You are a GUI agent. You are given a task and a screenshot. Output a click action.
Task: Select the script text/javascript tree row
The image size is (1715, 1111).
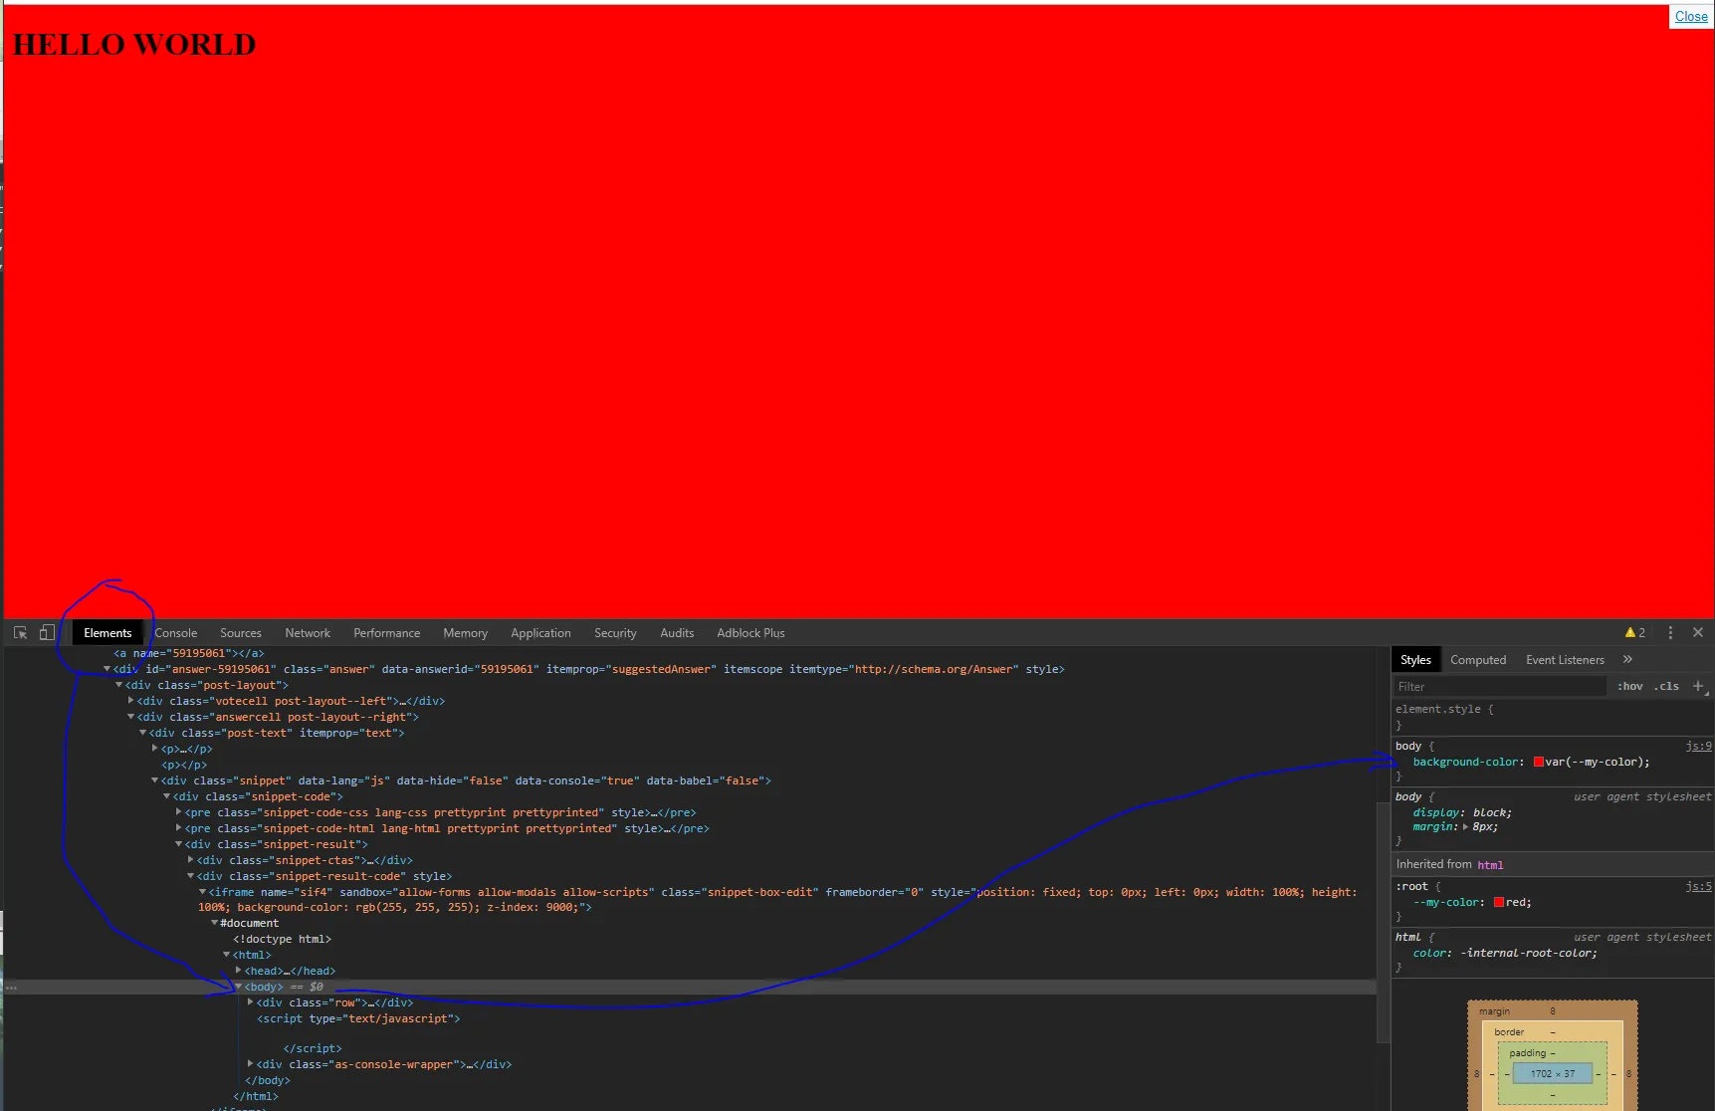(358, 1018)
